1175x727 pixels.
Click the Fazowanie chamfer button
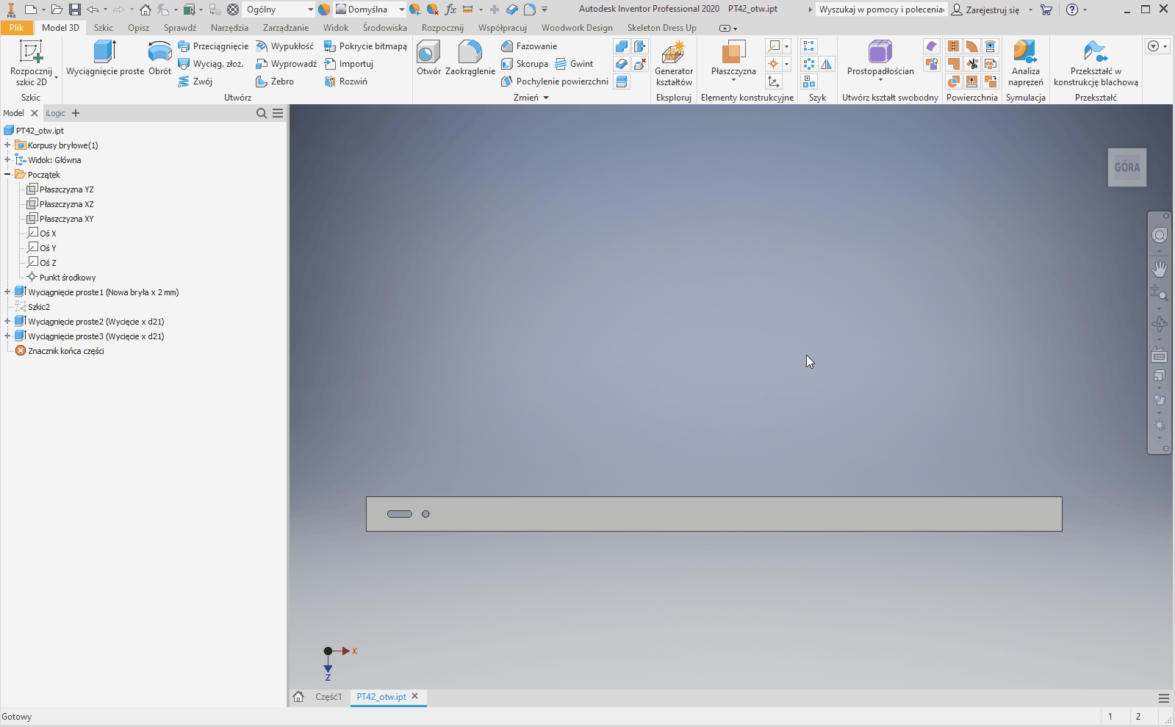click(x=536, y=46)
